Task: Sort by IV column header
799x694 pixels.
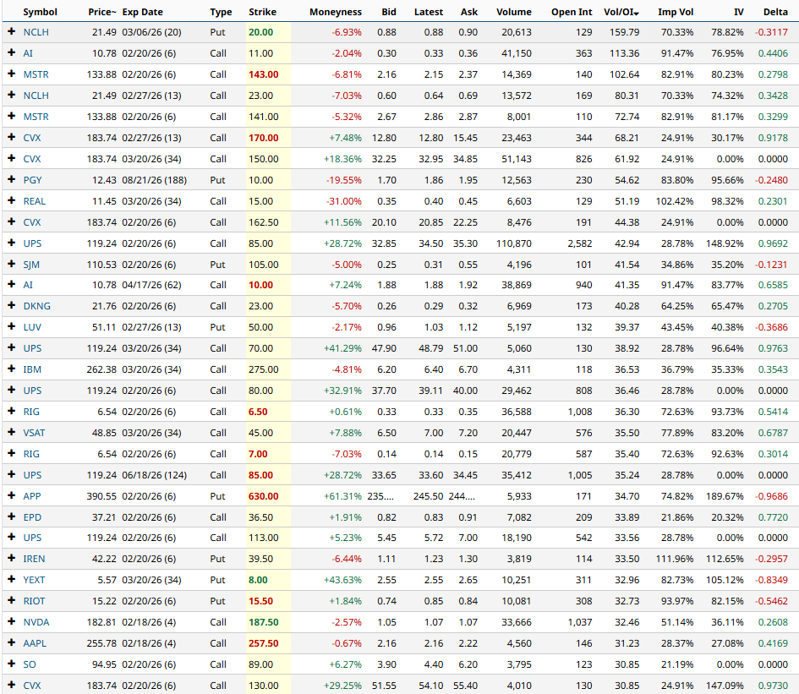Action: point(738,12)
